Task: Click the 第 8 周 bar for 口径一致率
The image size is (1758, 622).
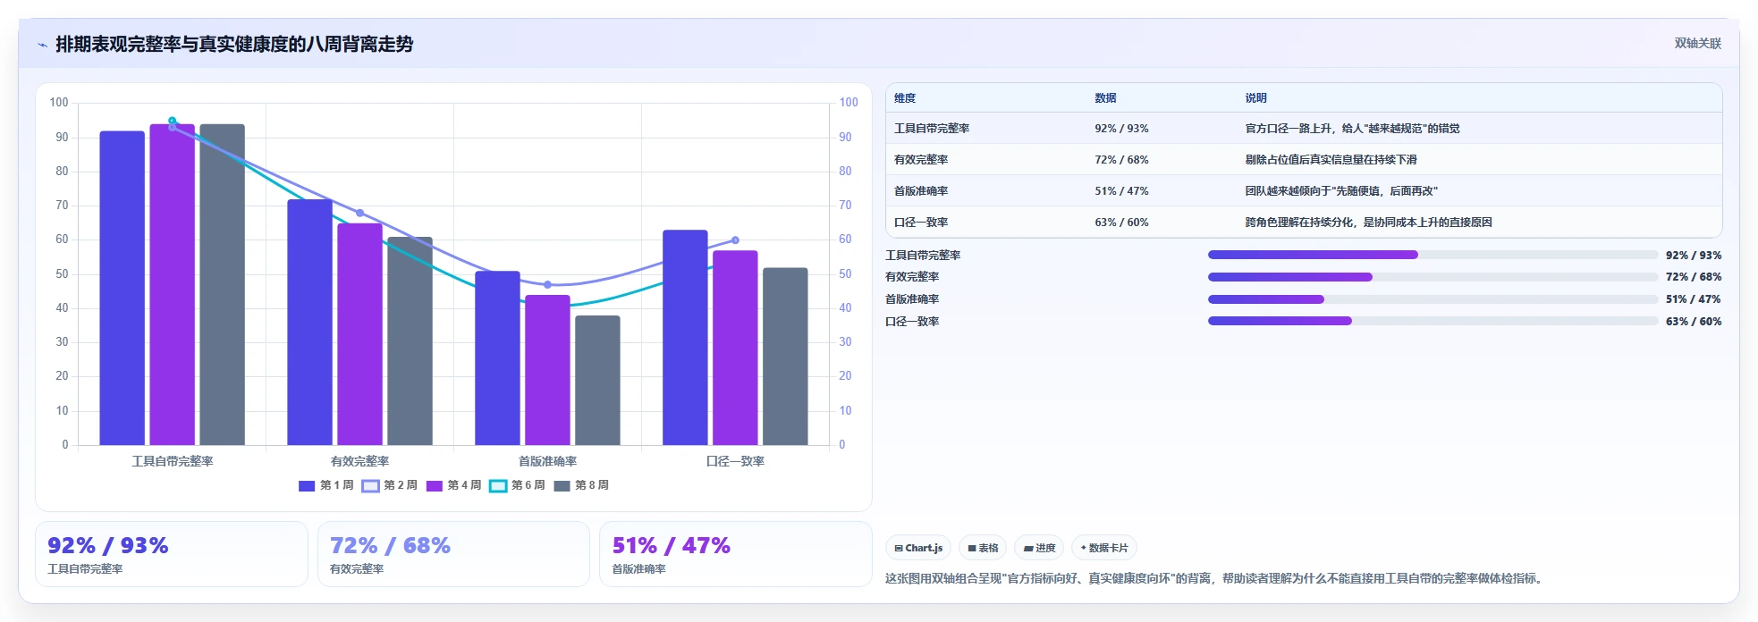Action: click(786, 357)
